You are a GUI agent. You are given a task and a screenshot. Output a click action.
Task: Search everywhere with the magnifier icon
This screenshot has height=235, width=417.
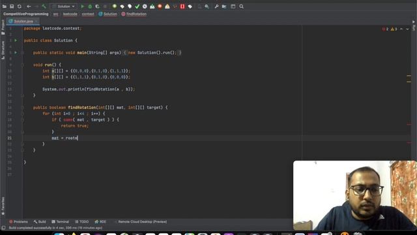coord(241,7)
